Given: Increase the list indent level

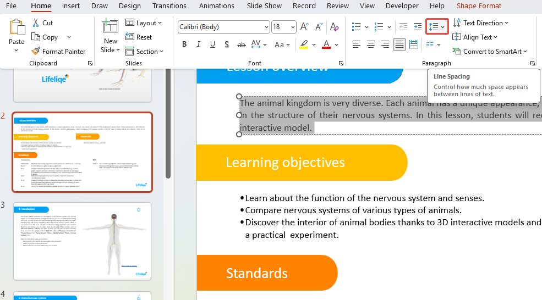Looking at the screenshot, I should click(418, 27).
